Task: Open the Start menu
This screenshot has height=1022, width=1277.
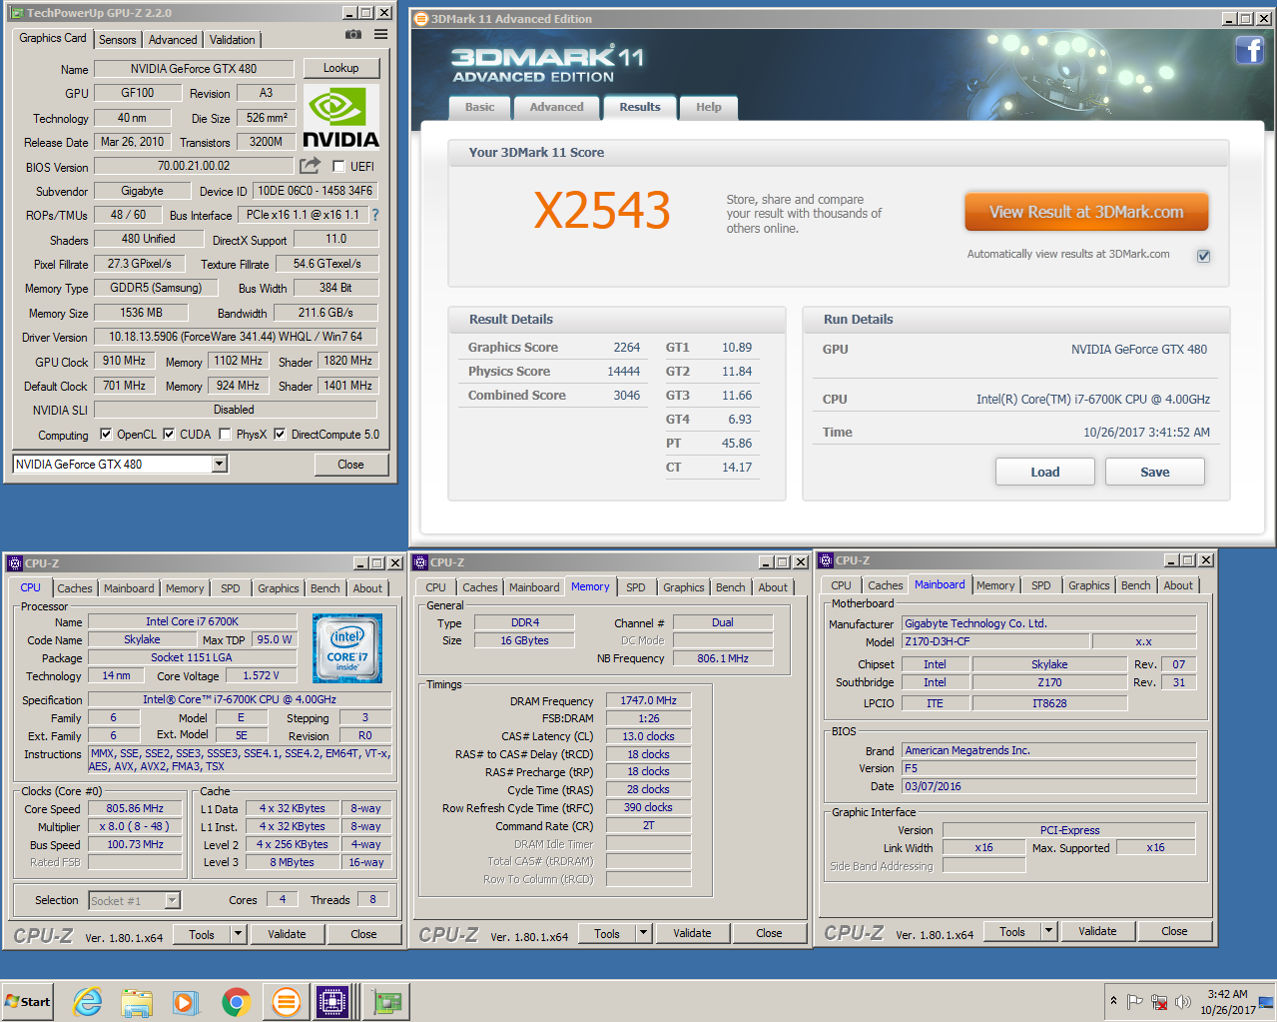Action: pos(27,1001)
